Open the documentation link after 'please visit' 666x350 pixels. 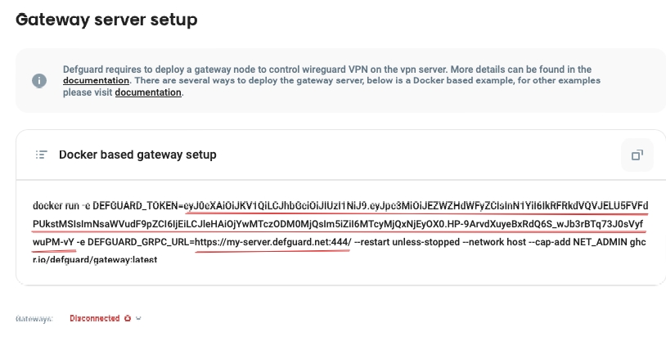148,92
